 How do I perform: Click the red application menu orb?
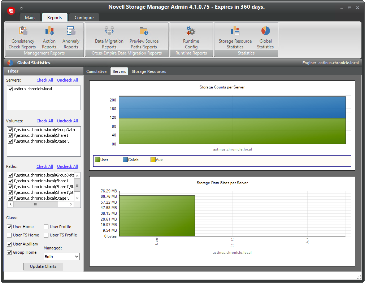11,10
